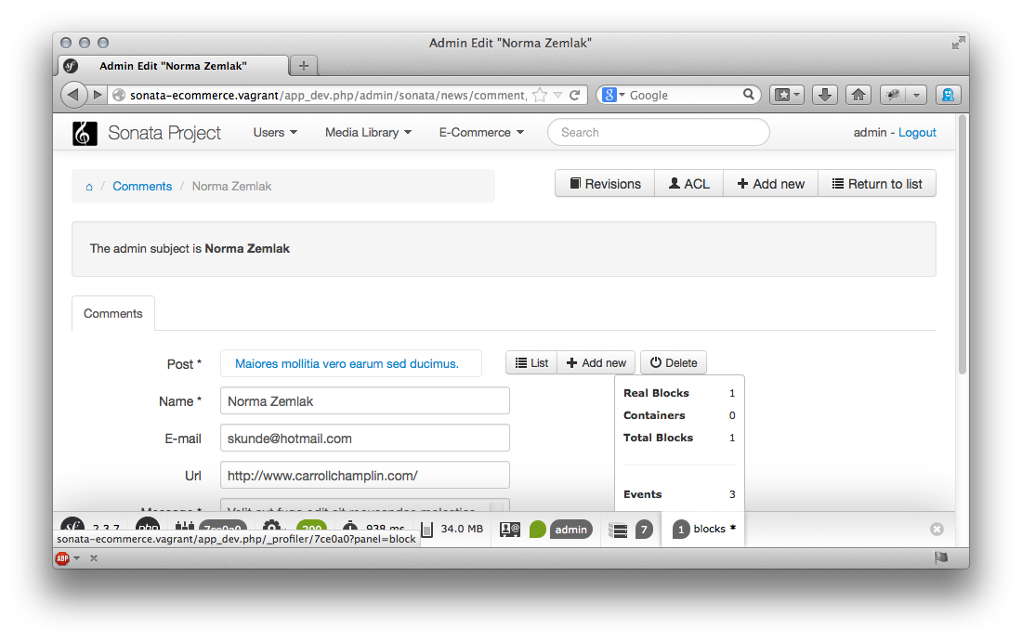Select the Comments tab
This screenshot has height=642, width=1022.
point(113,314)
